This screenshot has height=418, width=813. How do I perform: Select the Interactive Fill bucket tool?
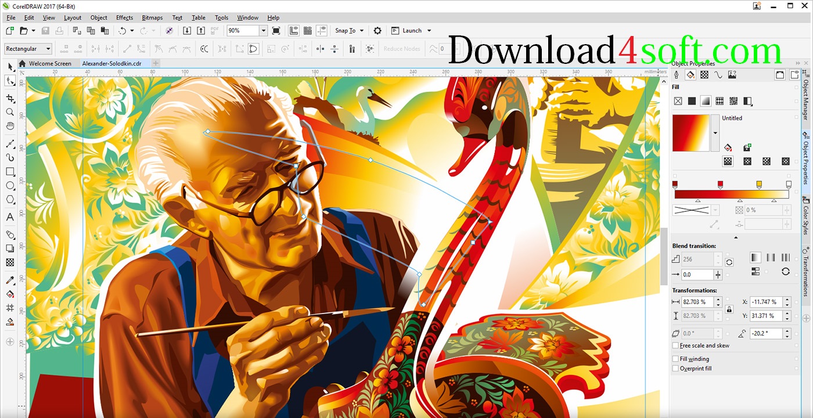click(x=10, y=294)
